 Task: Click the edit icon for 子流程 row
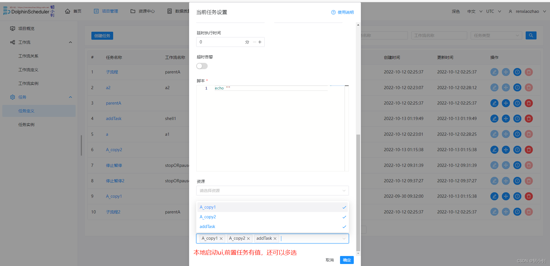pyautogui.click(x=494, y=72)
